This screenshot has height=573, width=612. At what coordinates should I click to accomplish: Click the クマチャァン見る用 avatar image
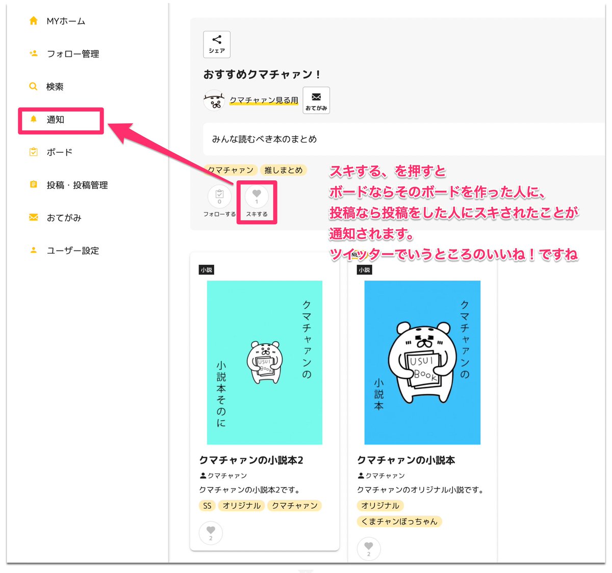[x=214, y=100]
